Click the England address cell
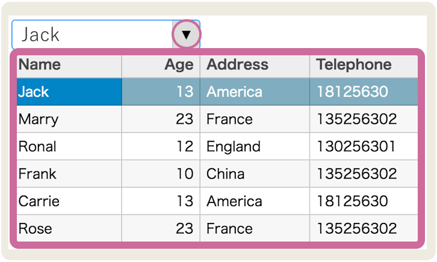 point(255,146)
